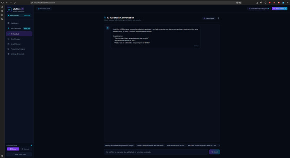Launch Alexa+ Voice from the header
The image size is (290, 158).
point(280,9)
